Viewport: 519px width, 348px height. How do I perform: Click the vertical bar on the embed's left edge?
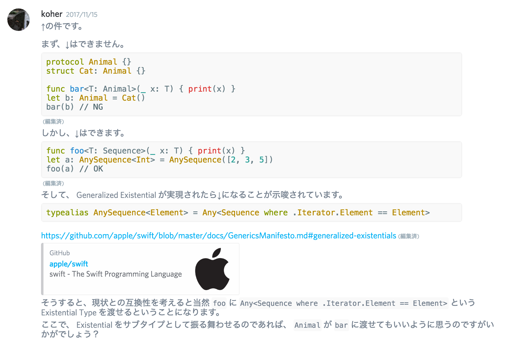pyautogui.click(x=43, y=268)
